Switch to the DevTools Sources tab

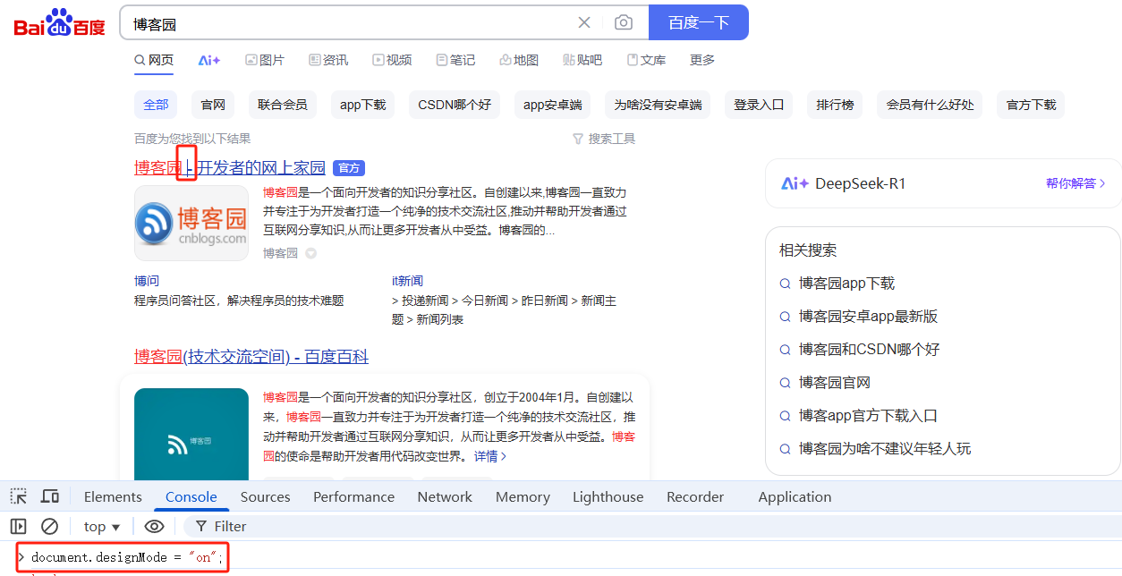tap(265, 497)
